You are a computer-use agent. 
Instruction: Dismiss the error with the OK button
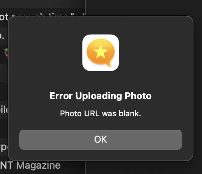tap(101, 140)
